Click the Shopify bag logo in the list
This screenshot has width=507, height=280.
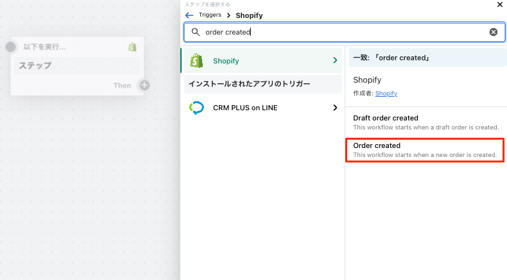coord(196,60)
